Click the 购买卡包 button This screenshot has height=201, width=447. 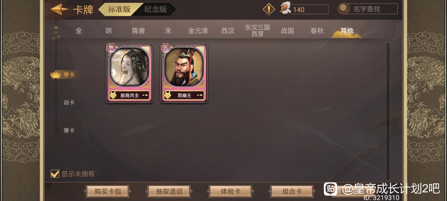click(x=108, y=192)
